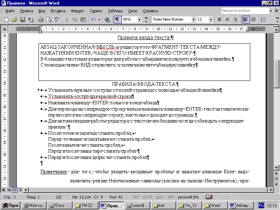Open the Правка menu
This screenshot has height=210, width=280.
(27, 11)
